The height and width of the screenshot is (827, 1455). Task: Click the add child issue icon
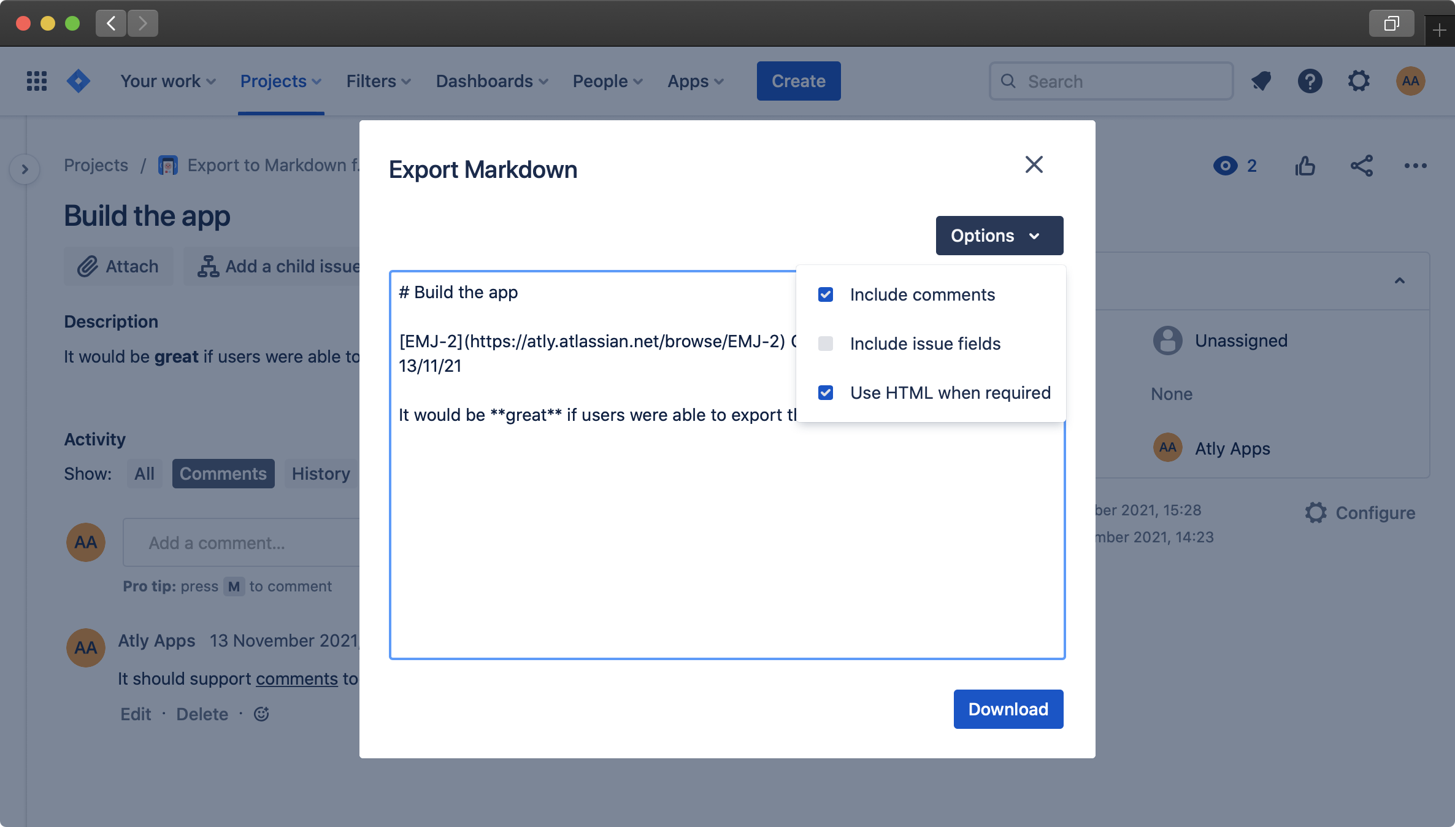[x=207, y=266]
